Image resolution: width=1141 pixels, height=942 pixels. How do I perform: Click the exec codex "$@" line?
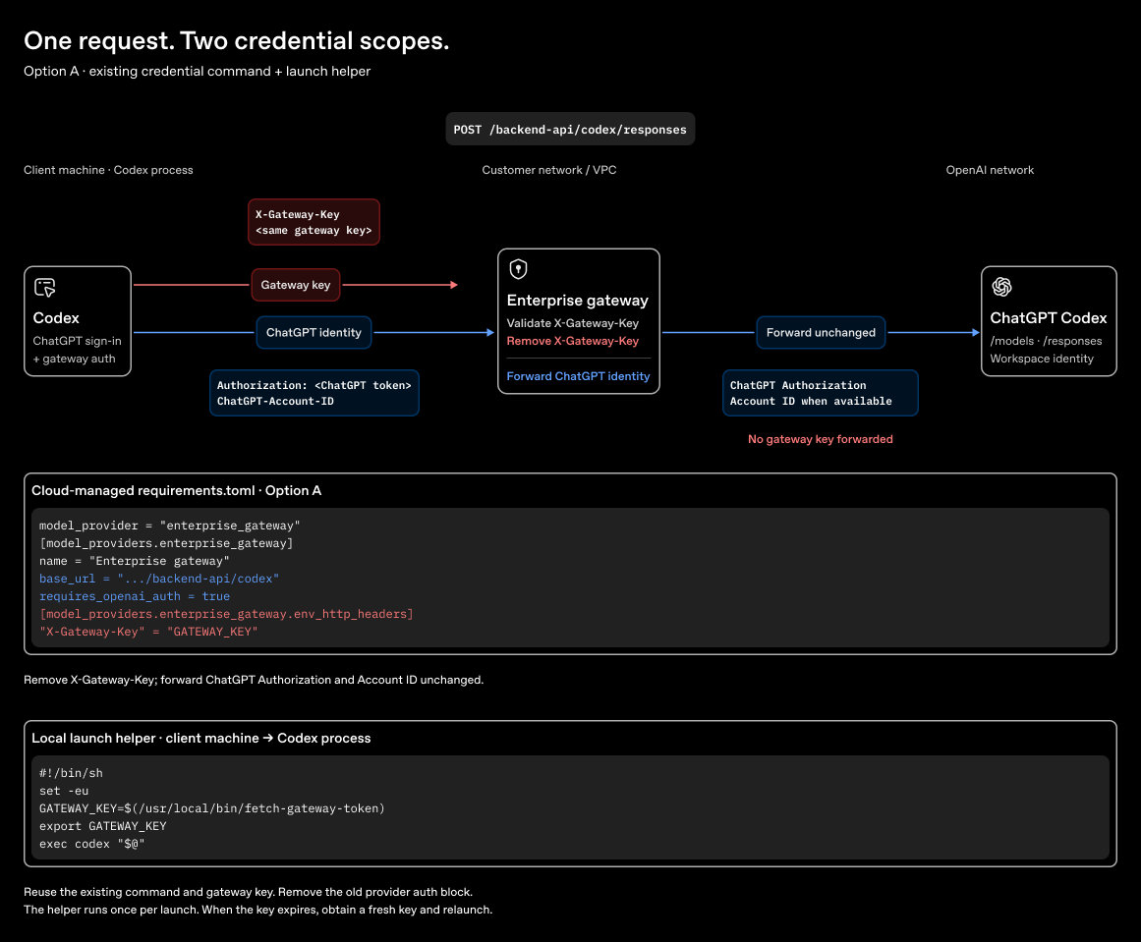(92, 844)
